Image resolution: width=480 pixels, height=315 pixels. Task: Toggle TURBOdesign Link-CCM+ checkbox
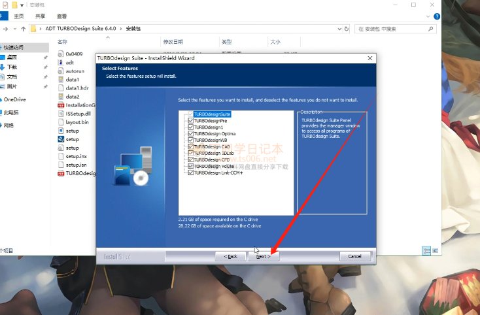point(191,173)
